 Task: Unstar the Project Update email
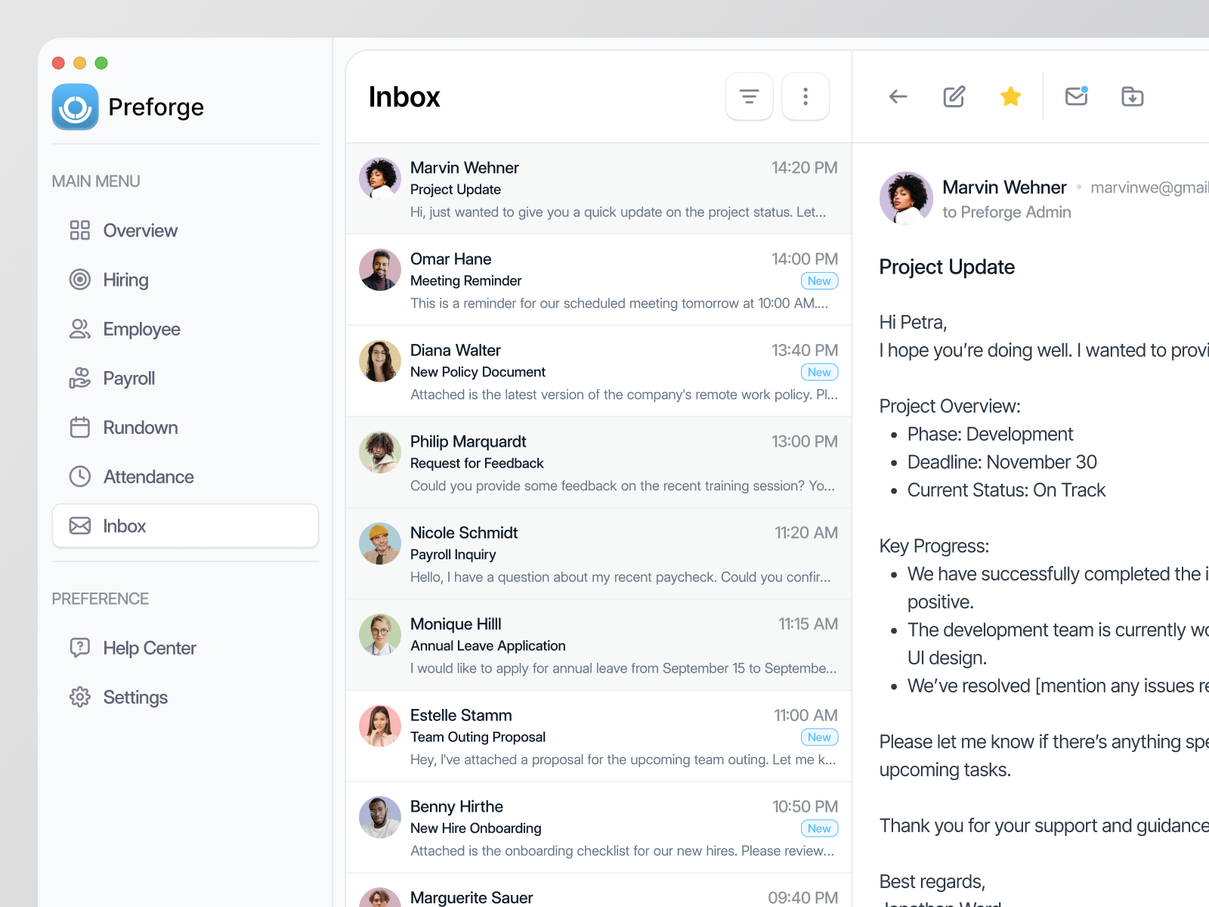click(x=1010, y=96)
